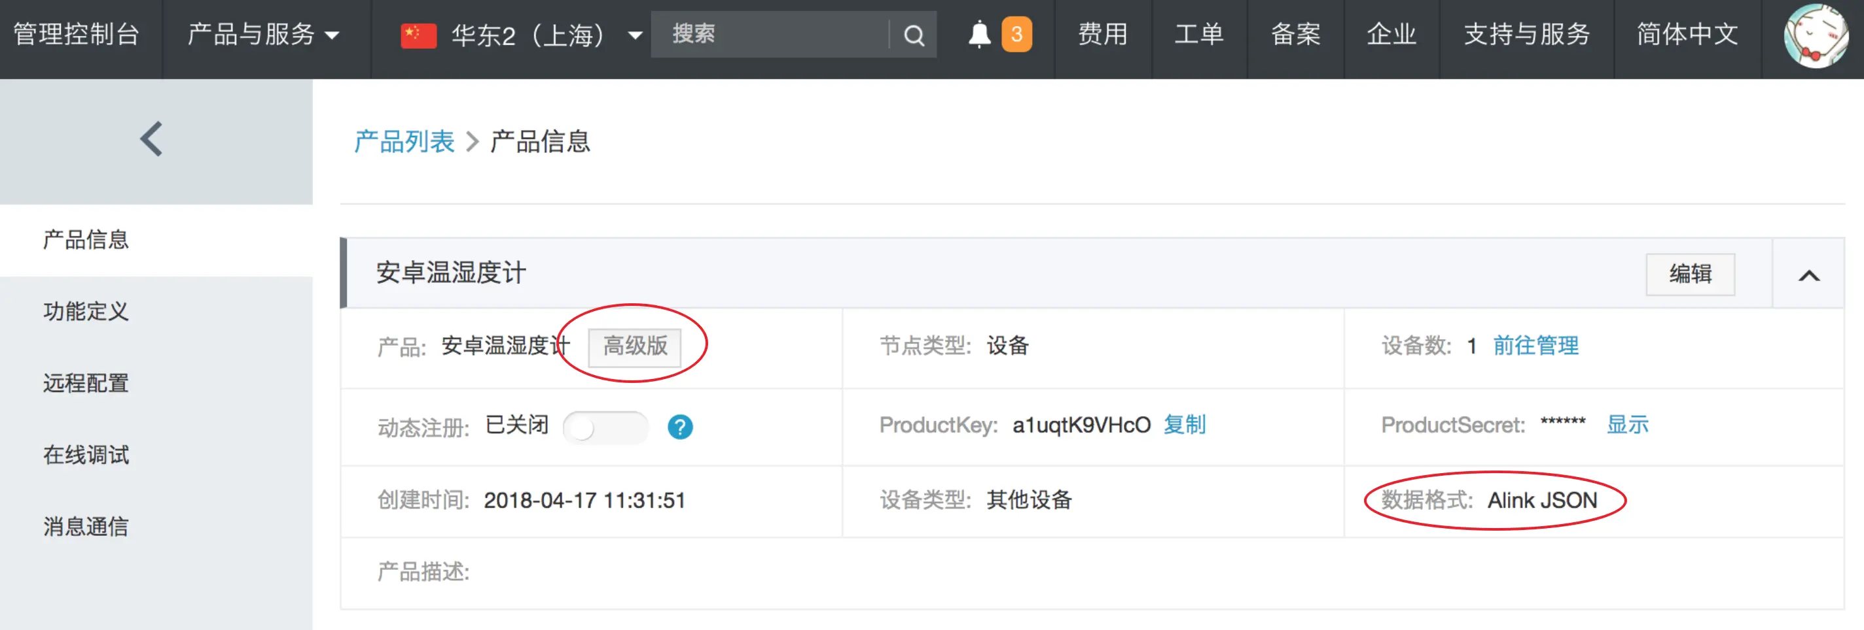This screenshot has width=1864, height=630.
Task: Reveal ProductSecret with 显示
Action: pyautogui.click(x=1627, y=424)
